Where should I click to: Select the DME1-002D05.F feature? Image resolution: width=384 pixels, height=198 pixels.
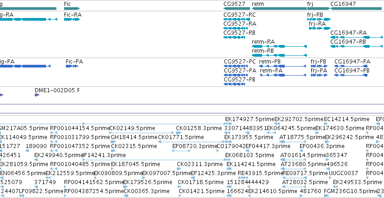click(57, 90)
